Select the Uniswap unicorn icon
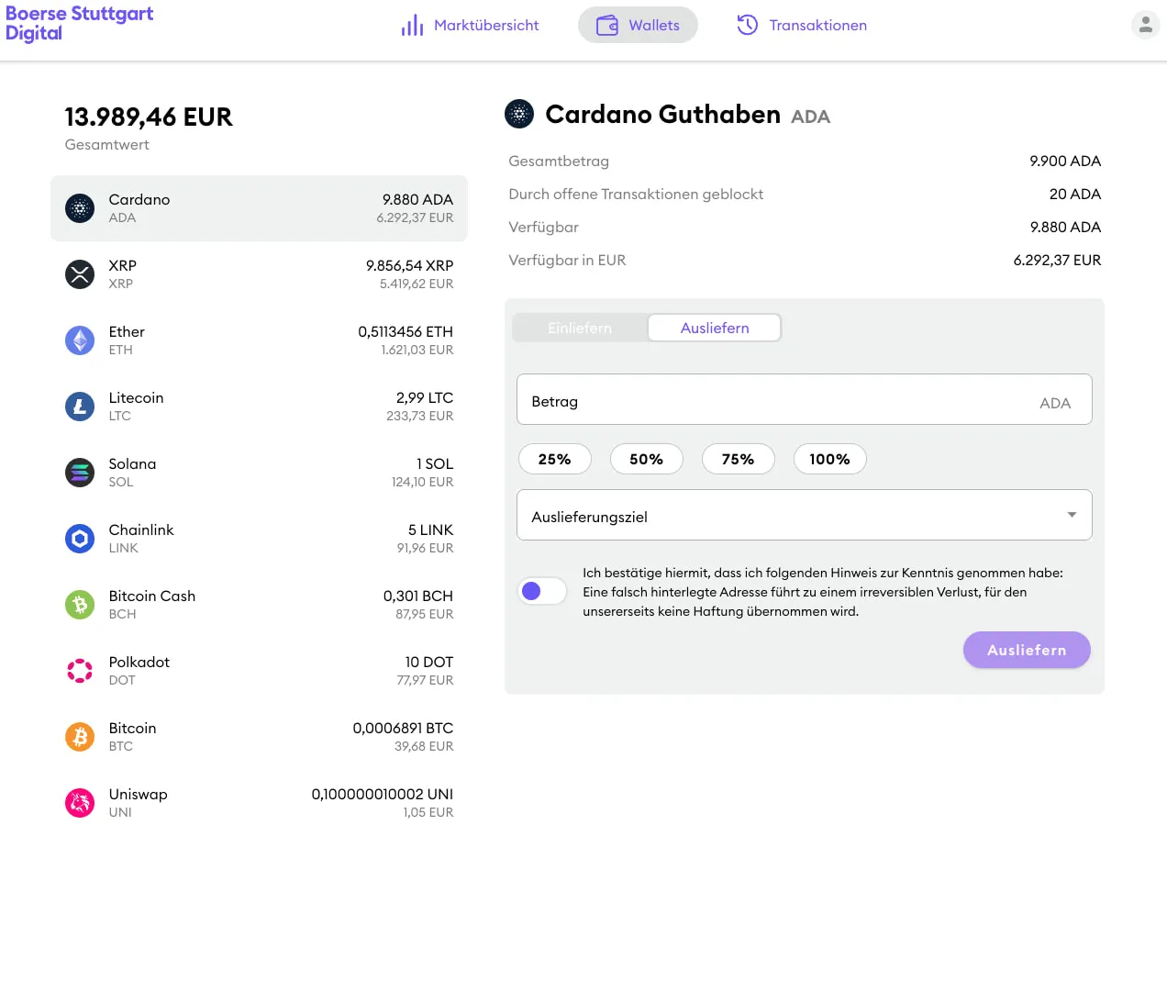 point(80,803)
